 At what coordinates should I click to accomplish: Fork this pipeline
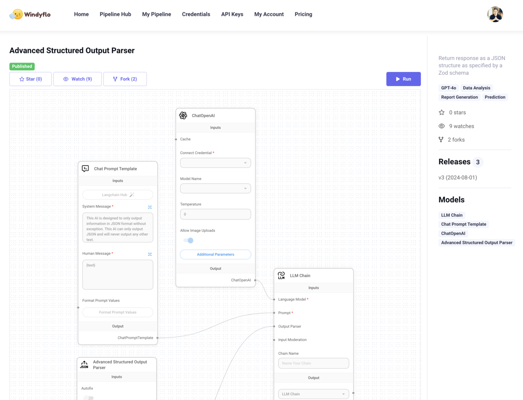click(x=125, y=79)
